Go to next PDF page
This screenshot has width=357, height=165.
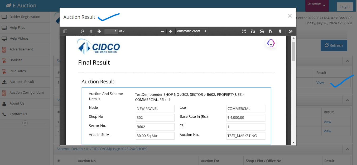click(x=99, y=31)
